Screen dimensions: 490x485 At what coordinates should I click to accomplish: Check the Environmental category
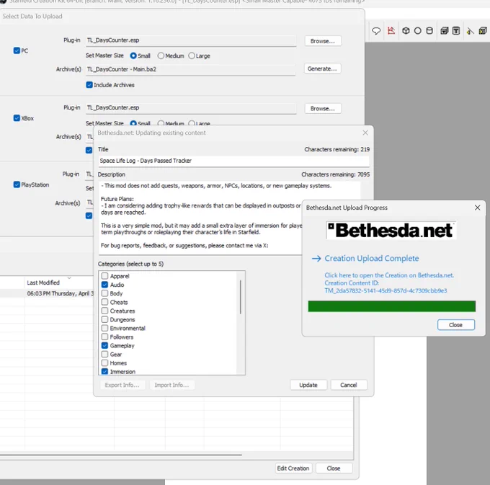click(104, 328)
